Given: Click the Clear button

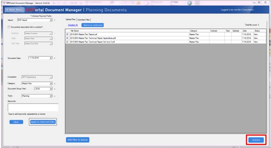Looking at the screenshot, I should (x=16, y=122).
